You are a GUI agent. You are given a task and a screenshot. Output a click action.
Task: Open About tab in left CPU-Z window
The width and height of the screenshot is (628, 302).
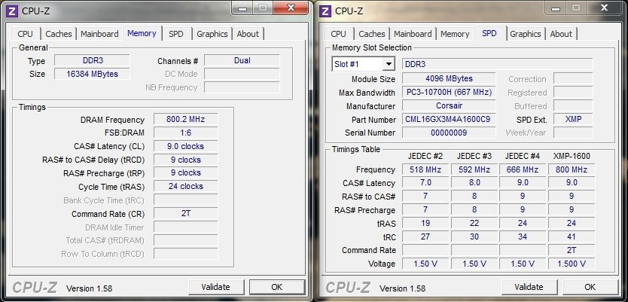(248, 34)
